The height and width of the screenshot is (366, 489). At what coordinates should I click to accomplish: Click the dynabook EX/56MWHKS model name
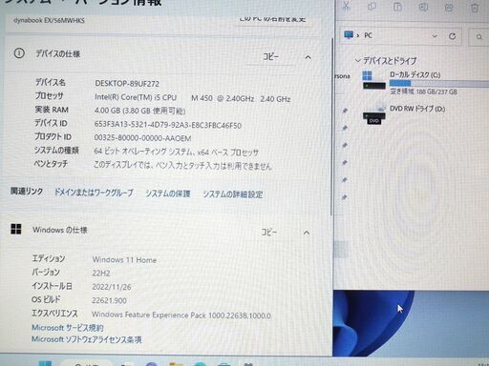pos(49,21)
